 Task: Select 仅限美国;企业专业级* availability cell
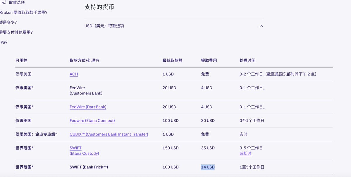tap(36, 134)
